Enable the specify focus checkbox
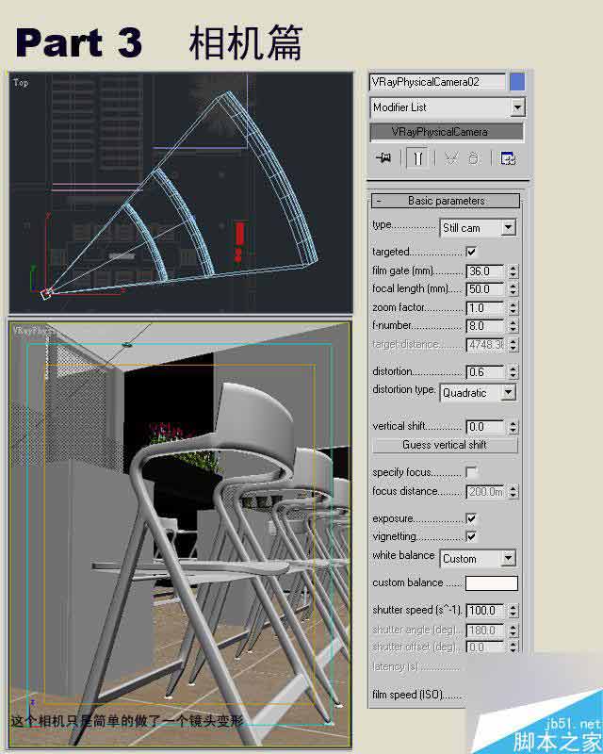Screen dimensions: 603x754 pos(471,472)
